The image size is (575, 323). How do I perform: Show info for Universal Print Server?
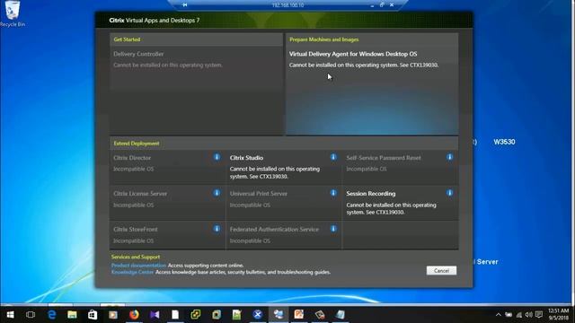(x=333, y=193)
